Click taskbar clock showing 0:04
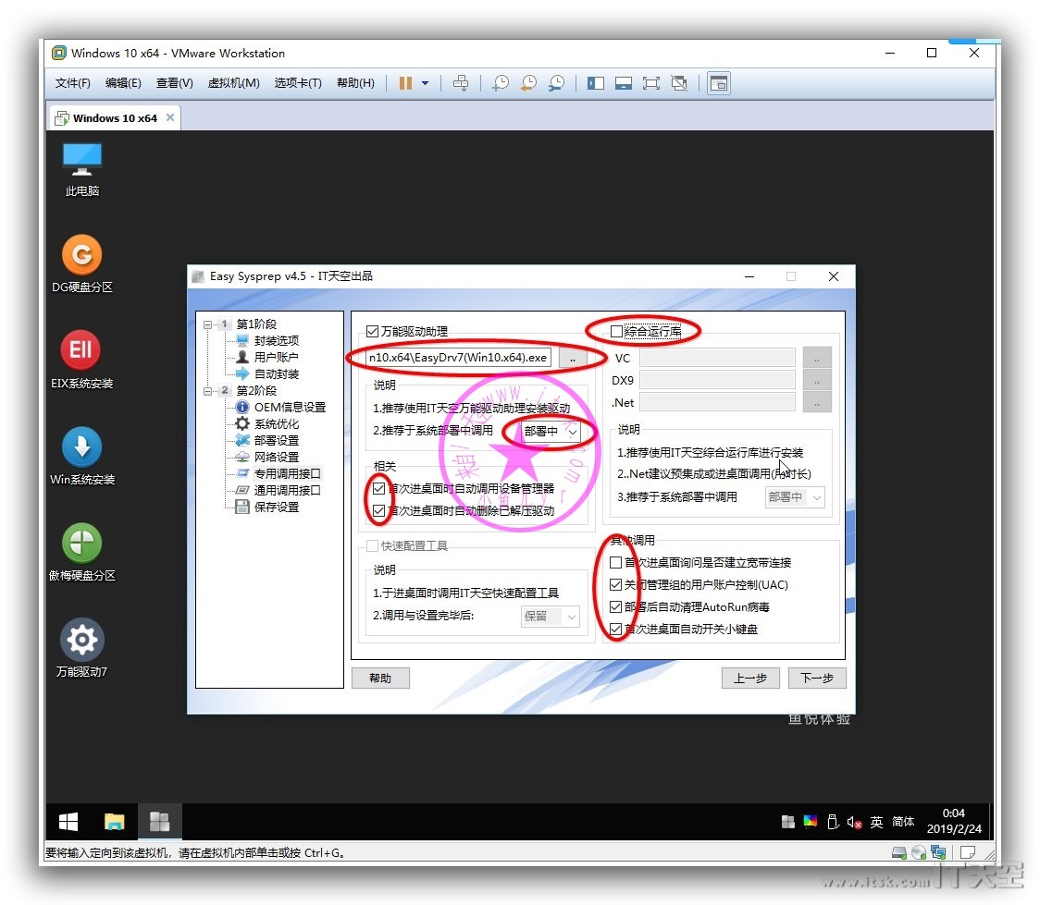Image resolution: width=1040 pixels, height=905 pixels. (x=954, y=822)
